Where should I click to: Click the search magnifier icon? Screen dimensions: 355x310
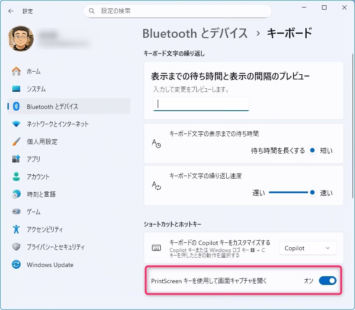[x=92, y=11]
